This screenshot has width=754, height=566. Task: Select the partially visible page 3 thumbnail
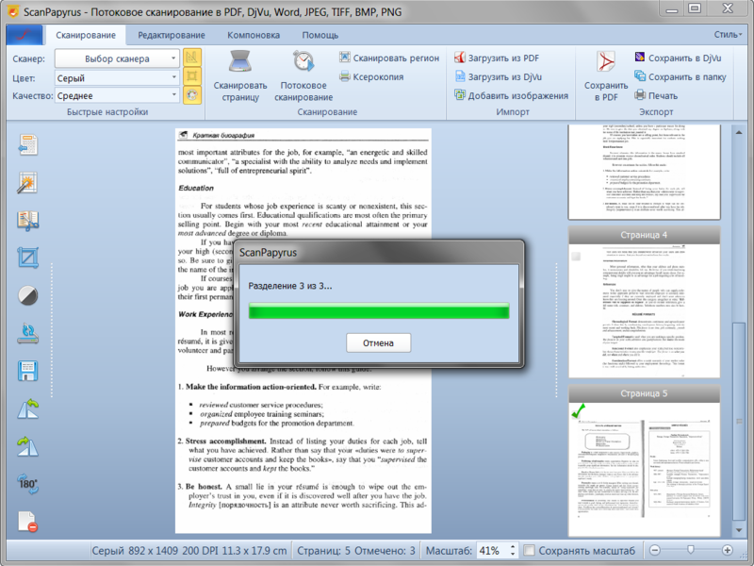coord(644,172)
